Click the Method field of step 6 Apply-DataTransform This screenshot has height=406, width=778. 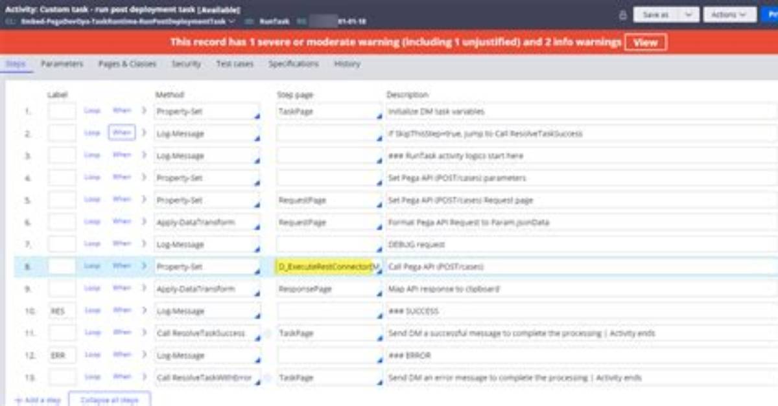click(207, 222)
